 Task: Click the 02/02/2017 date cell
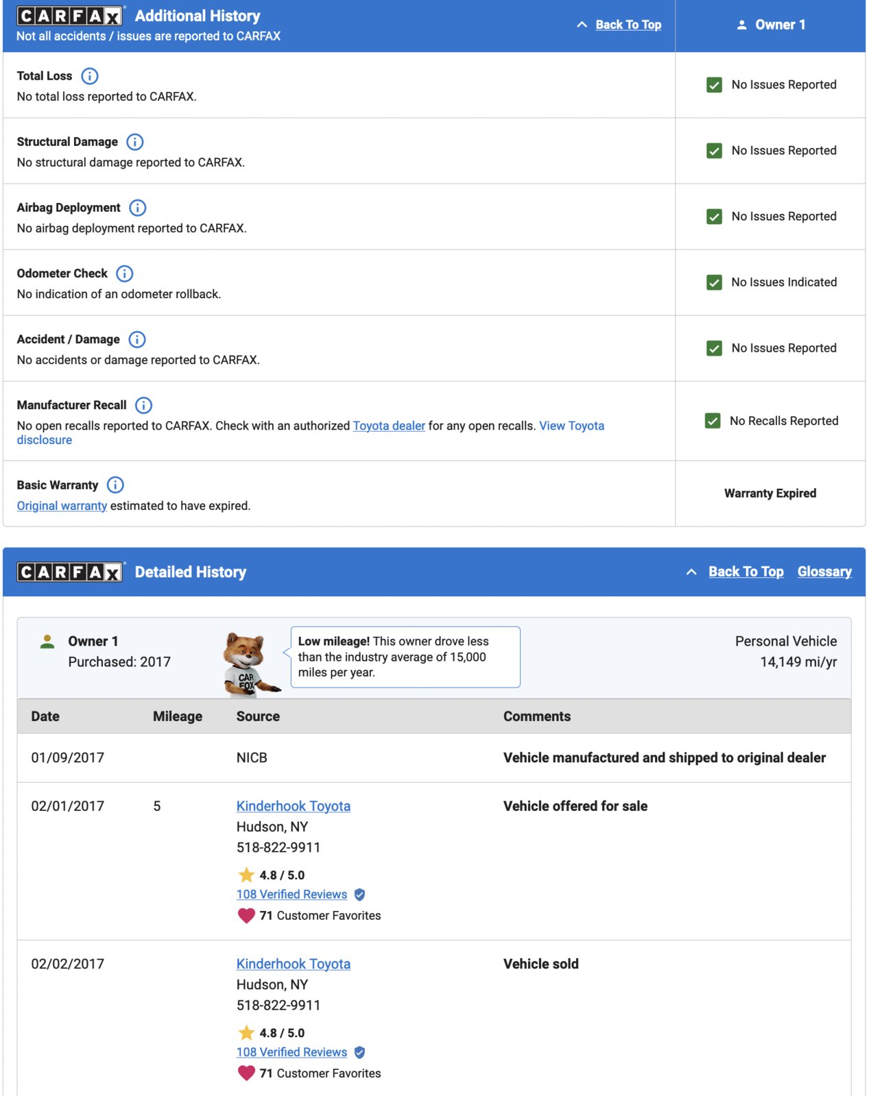click(67, 964)
